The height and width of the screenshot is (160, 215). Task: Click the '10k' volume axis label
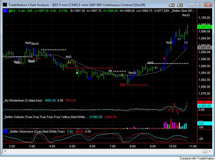(201, 127)
